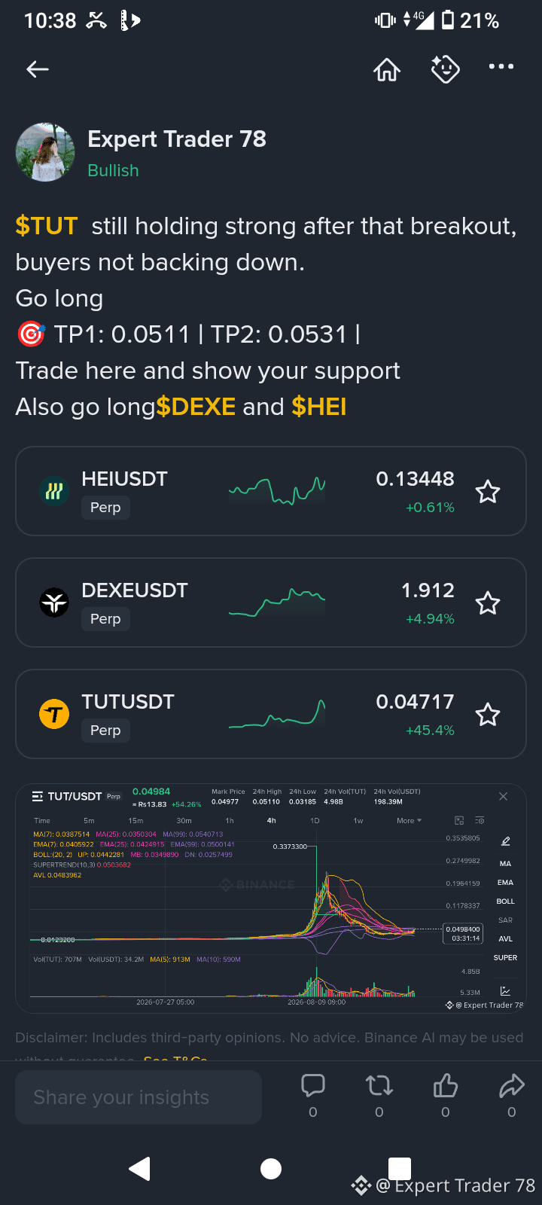Image resolution: width=542 pixels, height=1205 pixels.
Task: Toggle favorite star for TUTUSDT
Action: pyautogui.click(x=488, y=715)
